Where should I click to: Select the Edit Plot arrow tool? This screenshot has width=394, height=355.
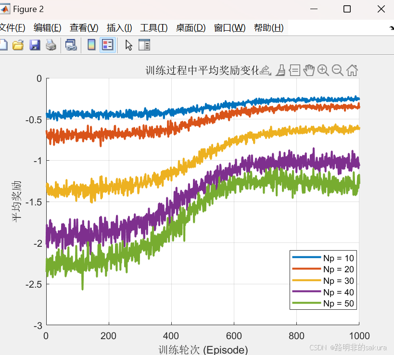coord(128,45)
